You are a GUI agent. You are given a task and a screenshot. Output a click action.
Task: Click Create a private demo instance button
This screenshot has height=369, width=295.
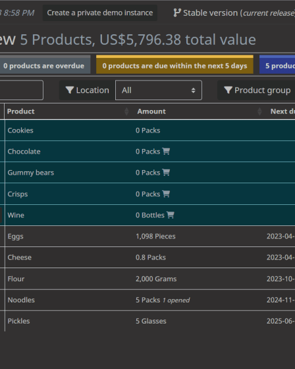tap(100, 13)
